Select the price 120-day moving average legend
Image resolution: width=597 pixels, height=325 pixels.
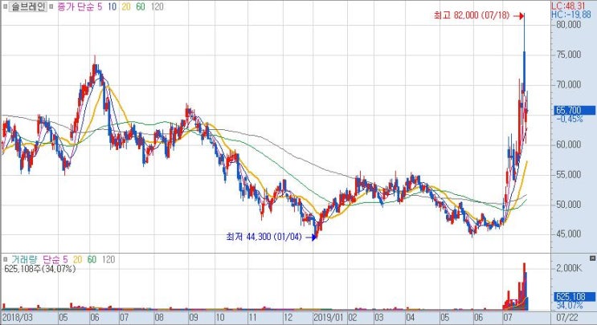pyautogui.click(x=157, y=7)
